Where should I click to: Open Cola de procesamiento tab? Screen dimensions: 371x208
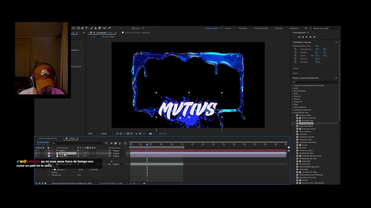(x=48, y=138)
